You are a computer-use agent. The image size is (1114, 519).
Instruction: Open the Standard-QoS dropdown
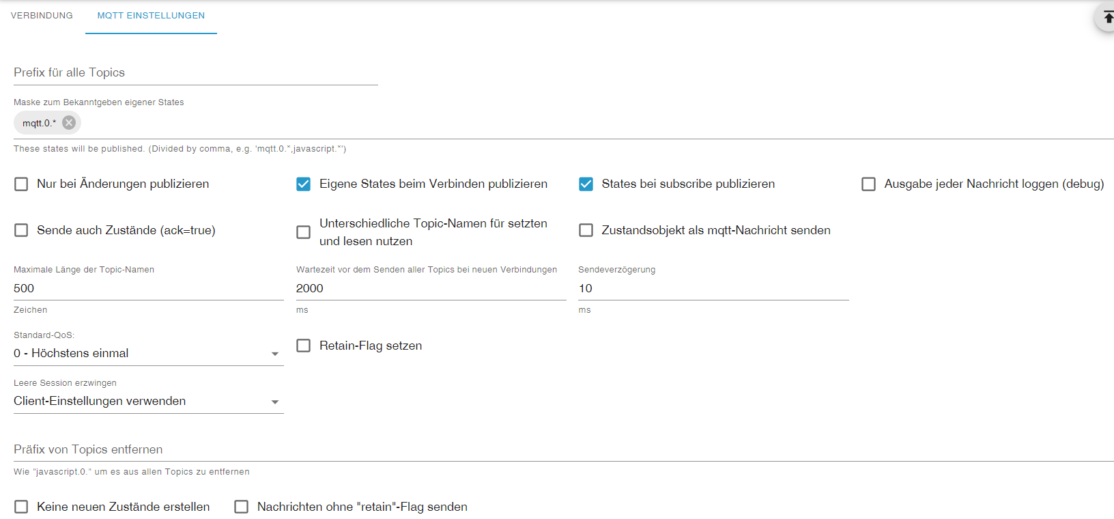click(x=148, y=354)
